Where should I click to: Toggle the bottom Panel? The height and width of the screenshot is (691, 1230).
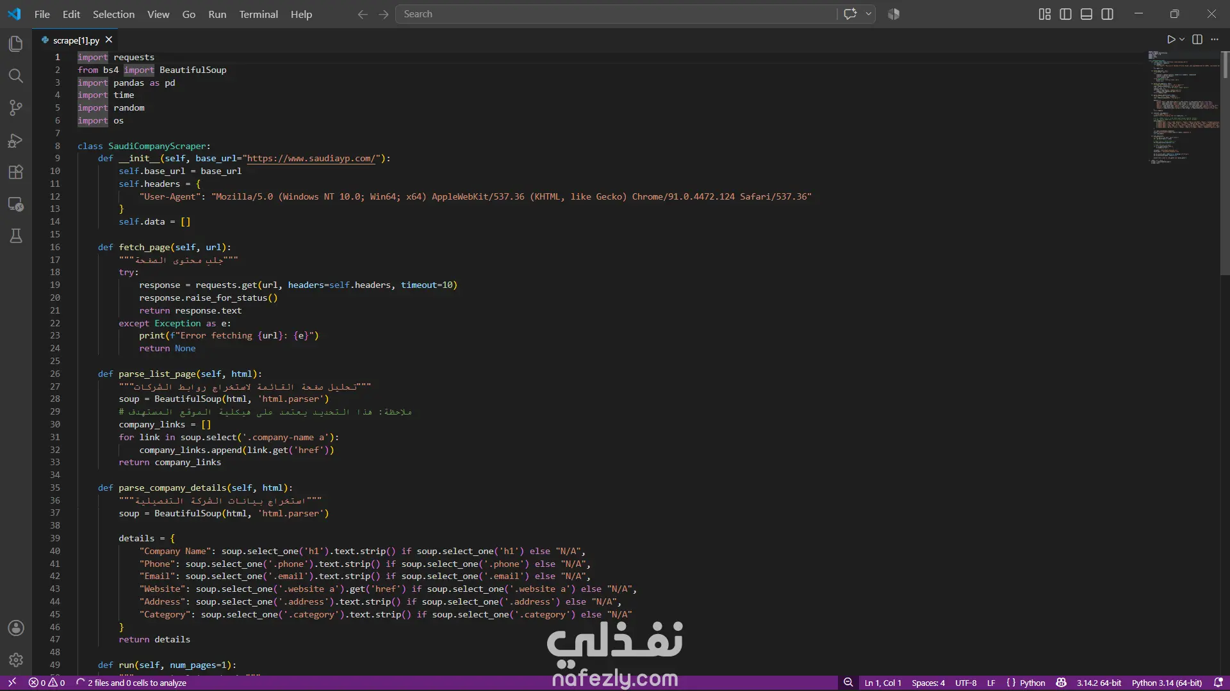(x=1086, y=14)
